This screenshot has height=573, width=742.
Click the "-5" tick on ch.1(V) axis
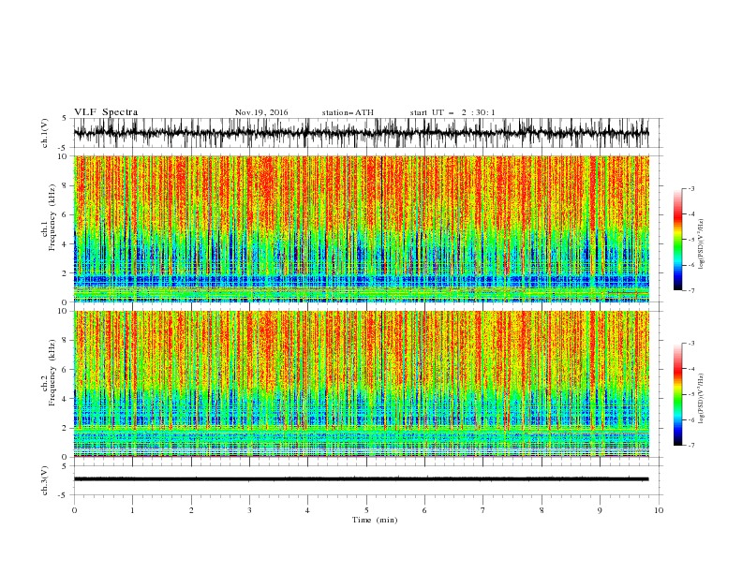pos(64,148)
